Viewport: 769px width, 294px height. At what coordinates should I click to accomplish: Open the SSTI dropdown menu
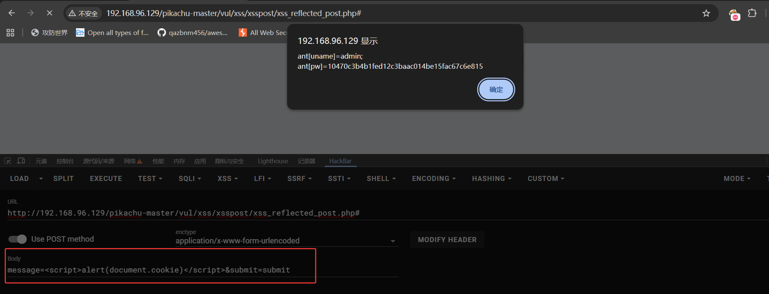(340, 178)
